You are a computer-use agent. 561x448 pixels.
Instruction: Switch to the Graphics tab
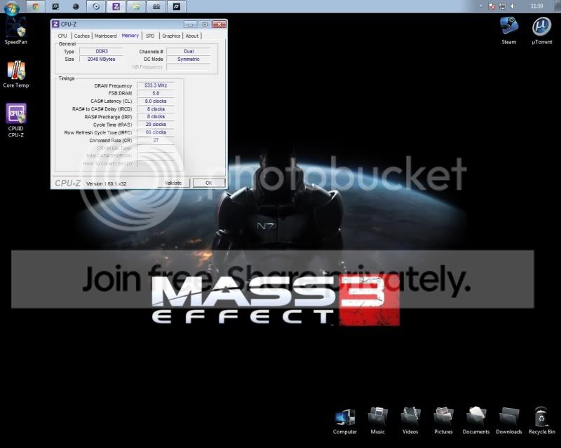(x=171, y=36)
